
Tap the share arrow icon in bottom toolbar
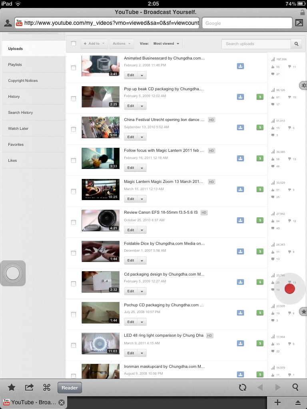point(29,387)
